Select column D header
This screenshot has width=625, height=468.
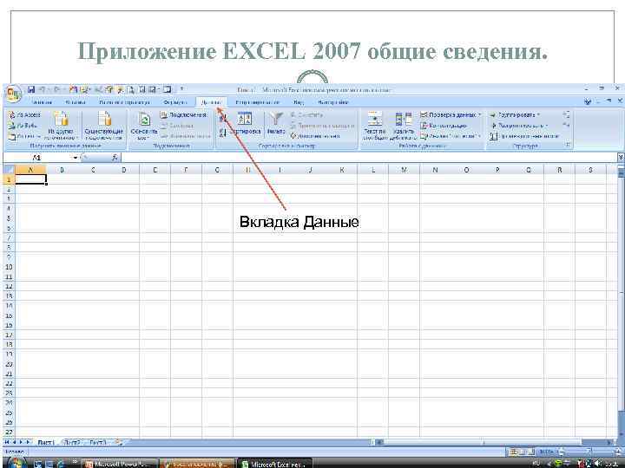click(x=123, y=170)
